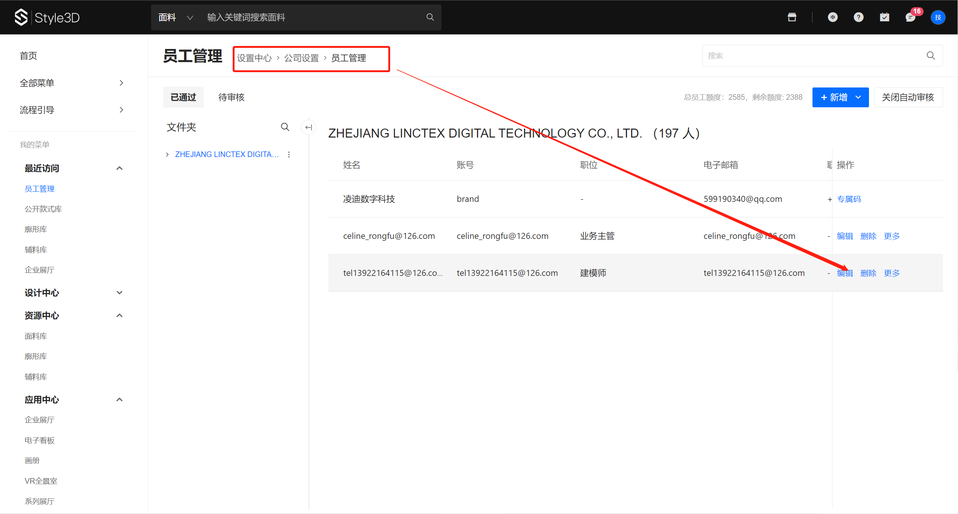Click the Style3D logo
This screenshot has height=514, width=958.
coord(47,17)
